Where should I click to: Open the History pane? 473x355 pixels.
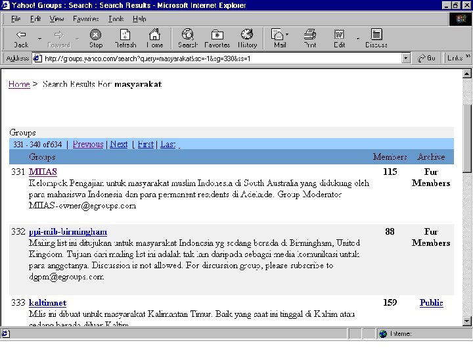pyautogui.click(x=247, y=39)
